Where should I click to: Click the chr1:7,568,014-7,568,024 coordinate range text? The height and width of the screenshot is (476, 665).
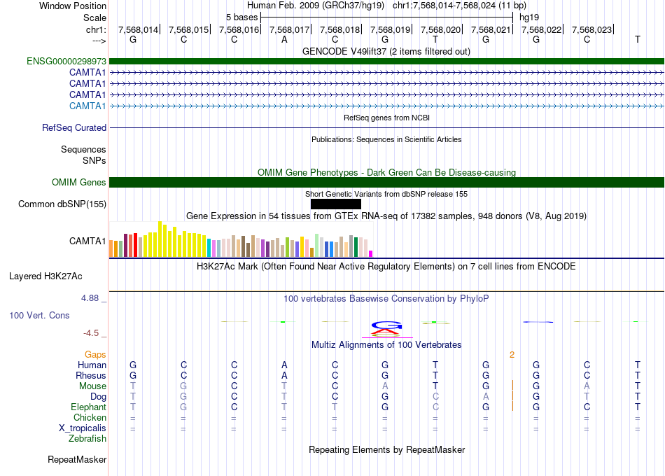[x=460, y=6]
